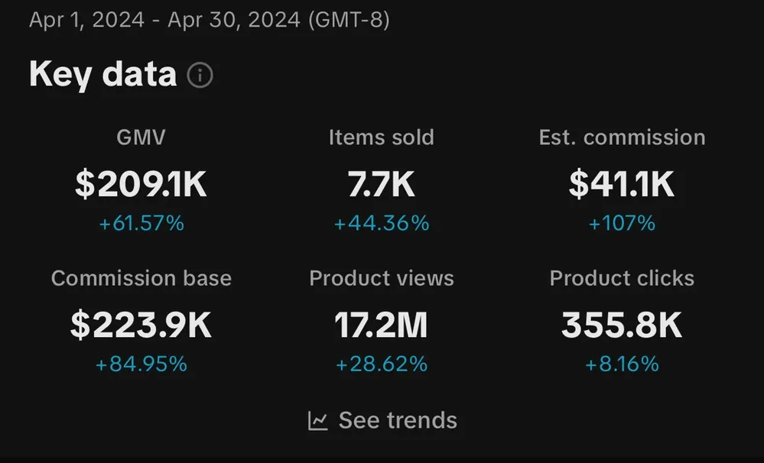This screenshot has width=764, height=463.
Task: Click the trend chart icon beside See trends
Action: click(x=317, y=421)
